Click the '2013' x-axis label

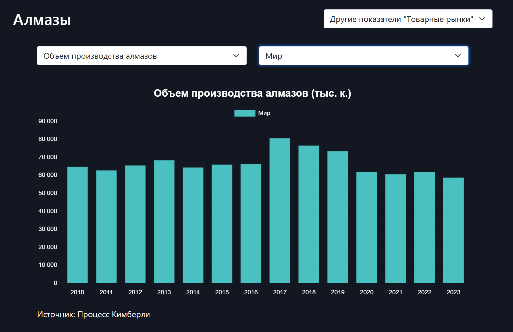[164, 292]
